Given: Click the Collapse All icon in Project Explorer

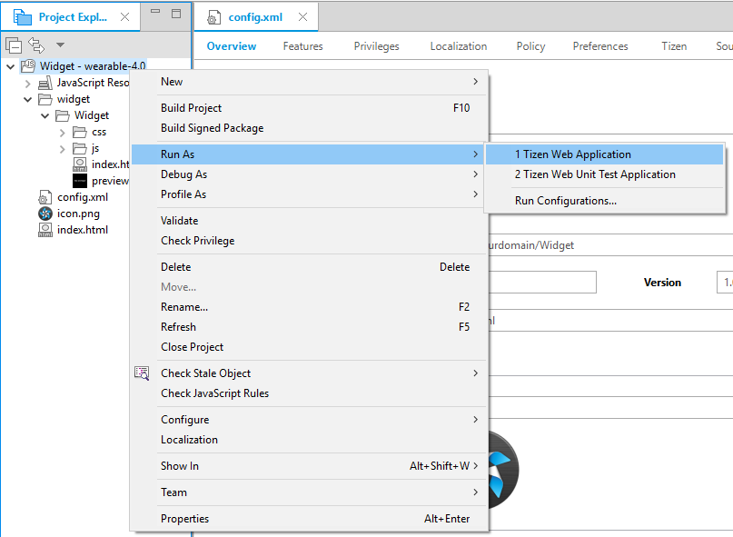Looking at the screenshot, I should pos(14,45).
